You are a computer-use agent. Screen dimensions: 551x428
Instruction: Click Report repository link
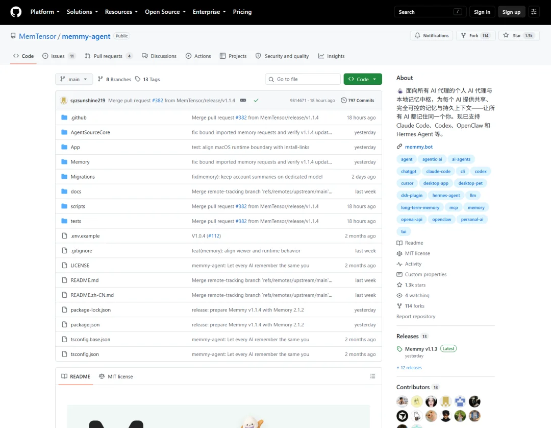coord(416,317)
